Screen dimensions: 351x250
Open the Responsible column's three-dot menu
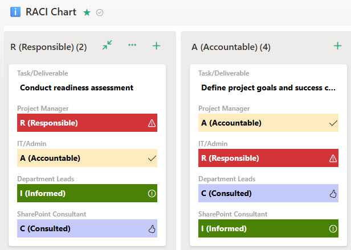pyautogui.click(x=132, y=45)
